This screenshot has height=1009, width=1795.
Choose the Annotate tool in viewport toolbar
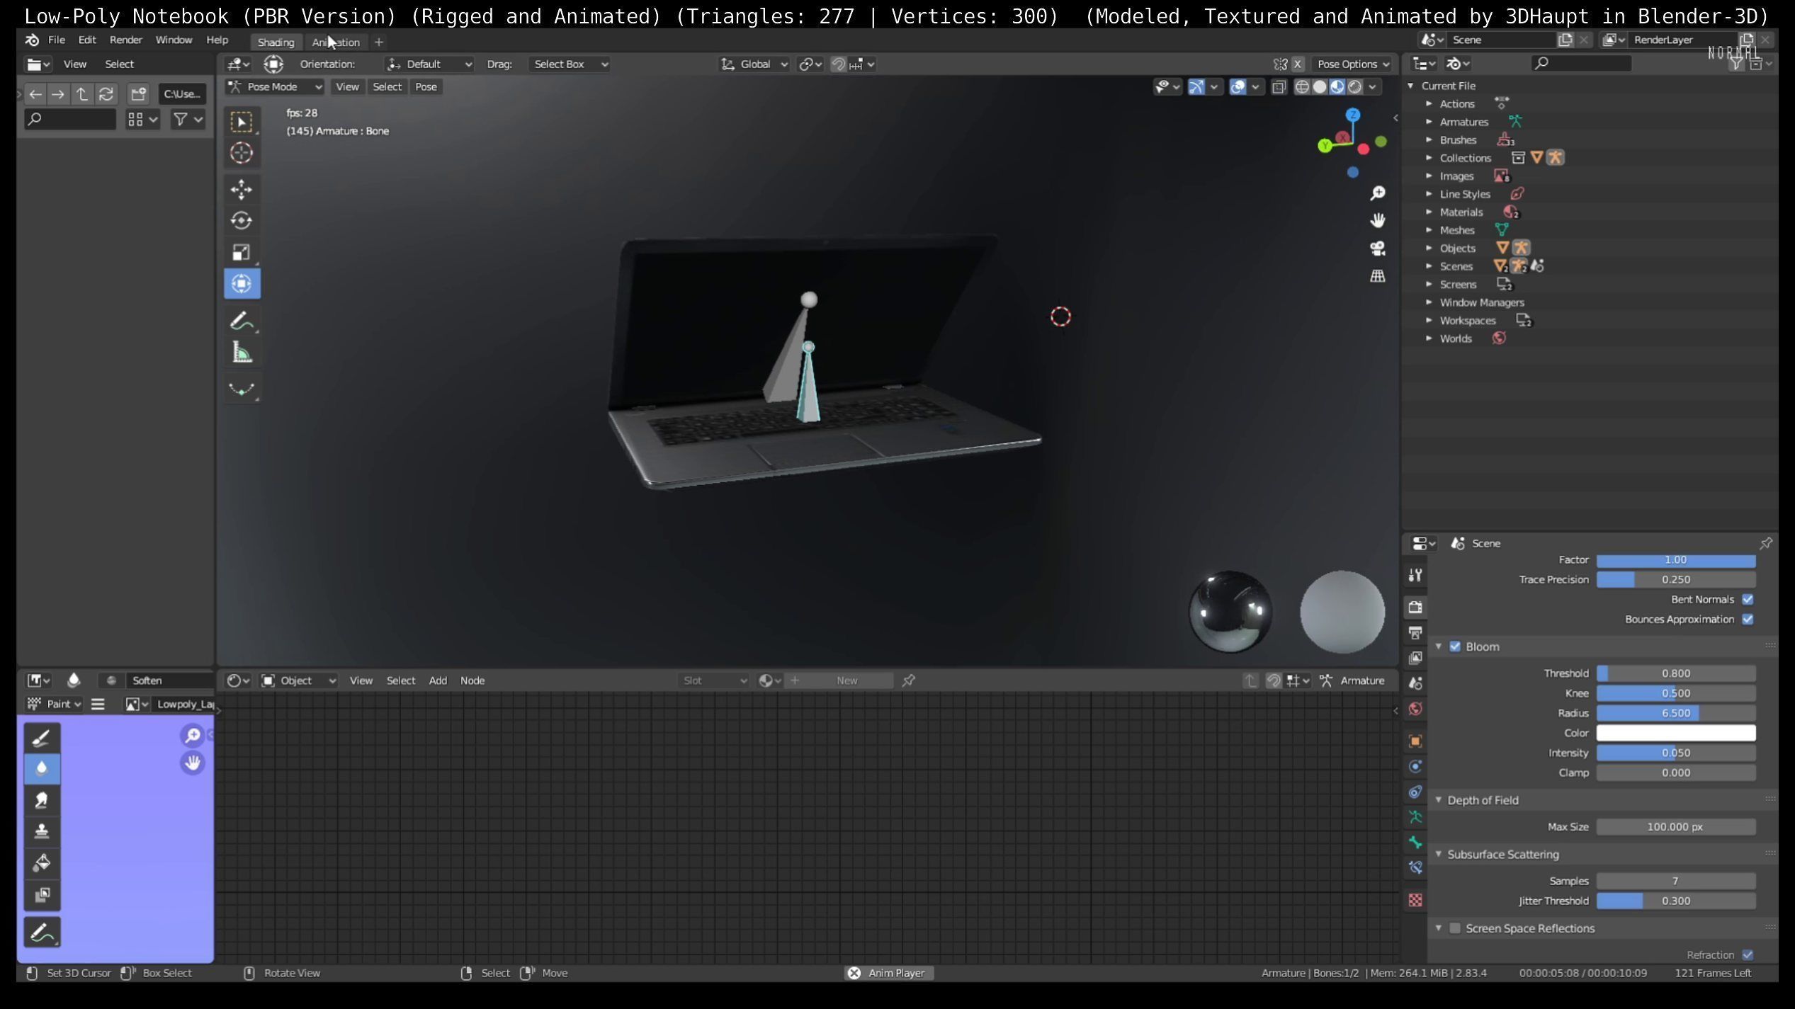coord(242,321)
